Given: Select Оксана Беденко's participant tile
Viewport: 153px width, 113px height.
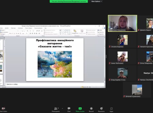Looking at the screenshot, I should [x=122, y=40].
